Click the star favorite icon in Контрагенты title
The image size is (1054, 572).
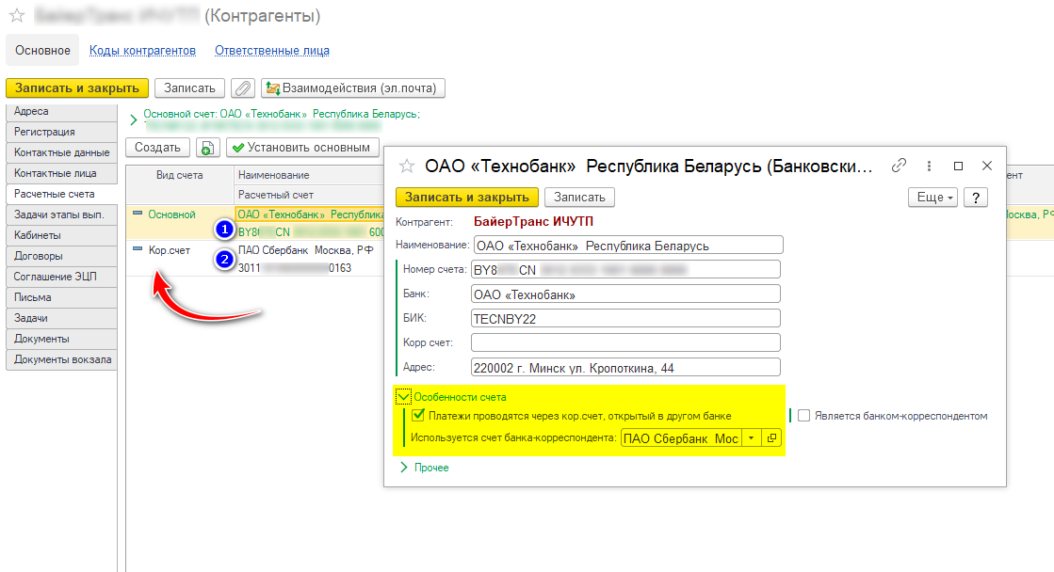[x=16, y=16]
